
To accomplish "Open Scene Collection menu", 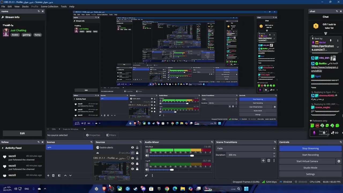I will [x=49, y=6].
